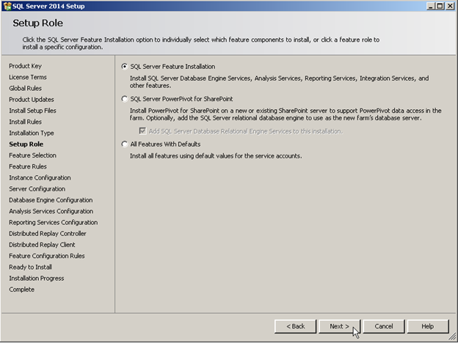
Task: Select Distributed Replay Client step
Action: pos(42,245)
